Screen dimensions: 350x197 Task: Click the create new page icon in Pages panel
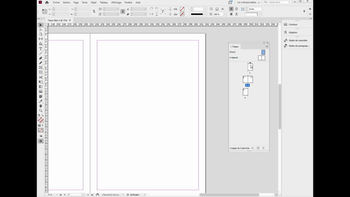tap(258, 148)
